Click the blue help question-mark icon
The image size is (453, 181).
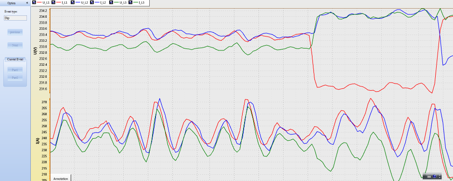click(x=435, y=176)
